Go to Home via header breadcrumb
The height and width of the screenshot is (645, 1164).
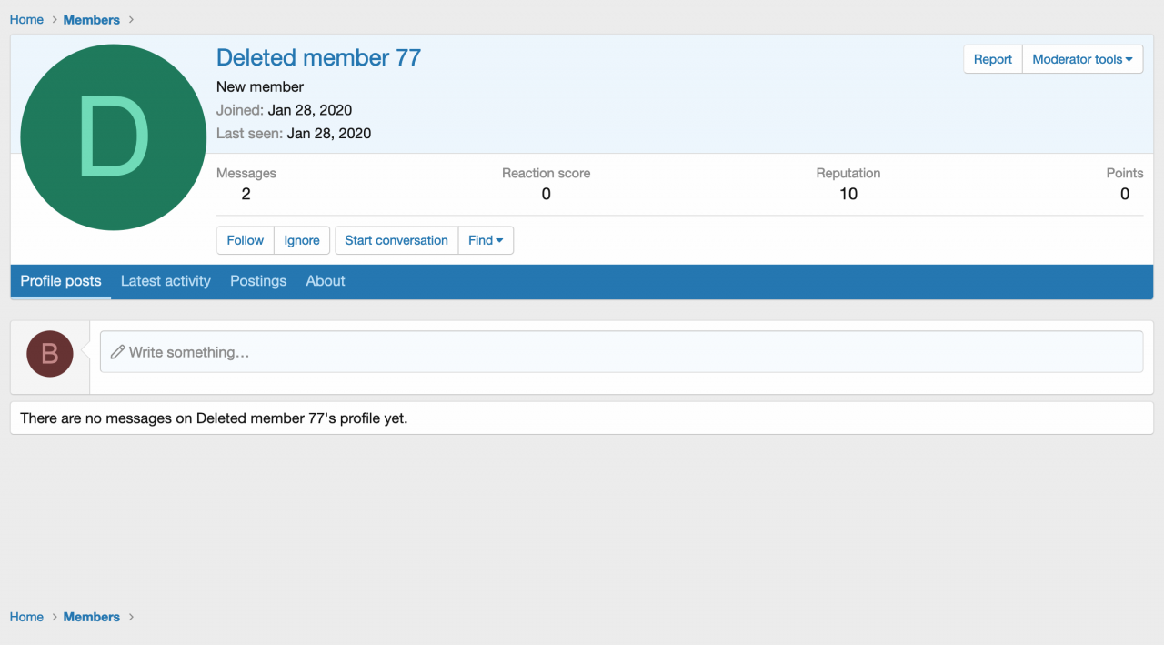26,19
